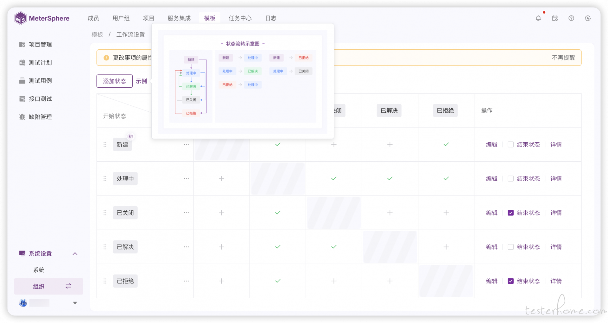The width and height of the screenshot is (608, 323).
Task: Open more options for 新建 status
Action: (186, 145)
